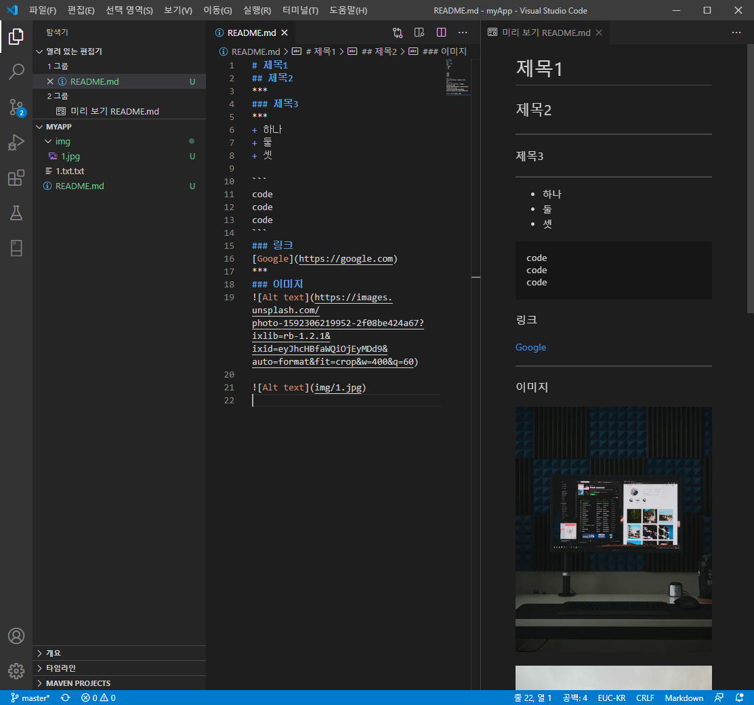Click the README.md breadcrumb
Viewport: 754px width, 705px height.
[x=250, y=52]
